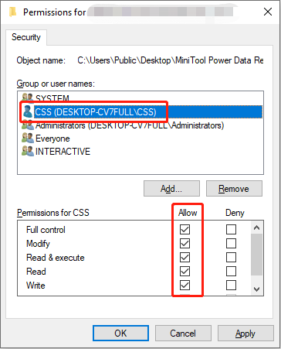Click the folder icon in title bar
Screen dimensions: 281x349
(x=12, y=12)
